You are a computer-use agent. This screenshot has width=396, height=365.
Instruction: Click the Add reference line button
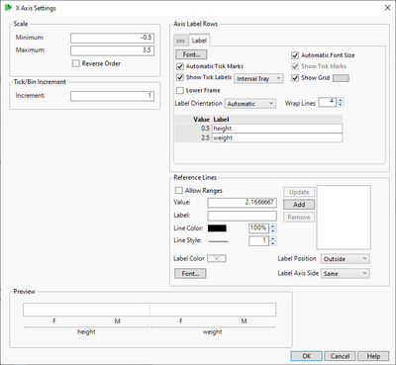[299, 205]
